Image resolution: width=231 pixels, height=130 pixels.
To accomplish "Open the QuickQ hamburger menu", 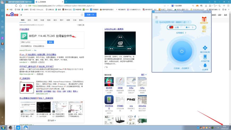I will click(156, 17).
